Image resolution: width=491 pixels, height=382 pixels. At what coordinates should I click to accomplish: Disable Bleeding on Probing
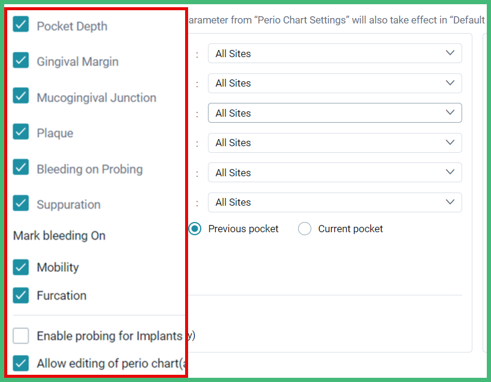[20, 169]
